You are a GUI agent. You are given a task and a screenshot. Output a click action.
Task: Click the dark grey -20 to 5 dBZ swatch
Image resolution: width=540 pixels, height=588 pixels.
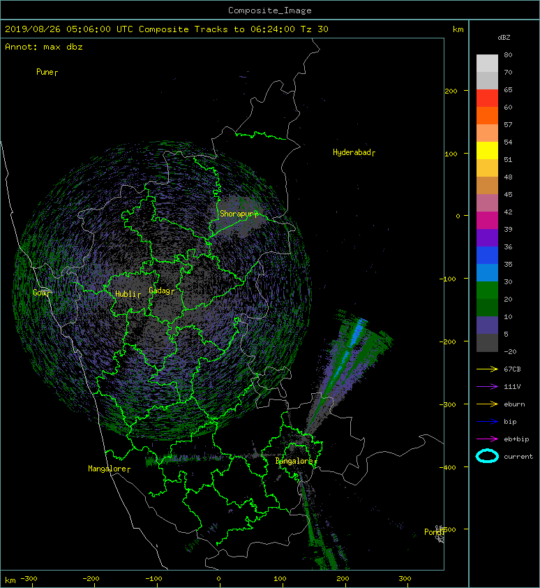487,343
